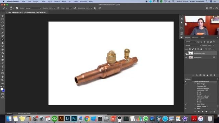Hide the Background layer
The image size is (219, 123).
(x=186, y=57)
